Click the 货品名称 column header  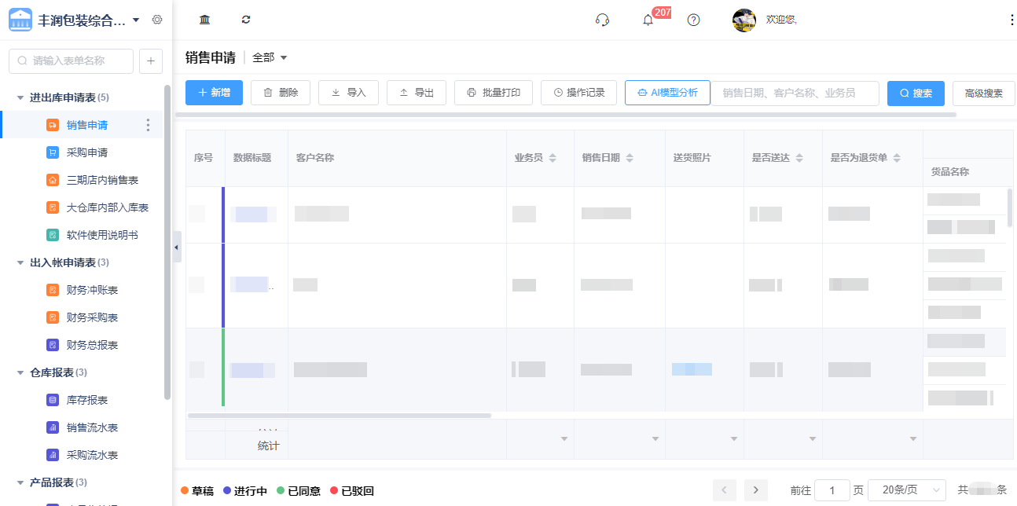coord(950,172)
